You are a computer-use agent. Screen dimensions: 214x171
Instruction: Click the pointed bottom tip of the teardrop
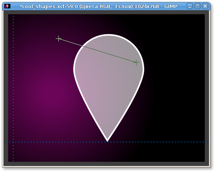[108, 141]
